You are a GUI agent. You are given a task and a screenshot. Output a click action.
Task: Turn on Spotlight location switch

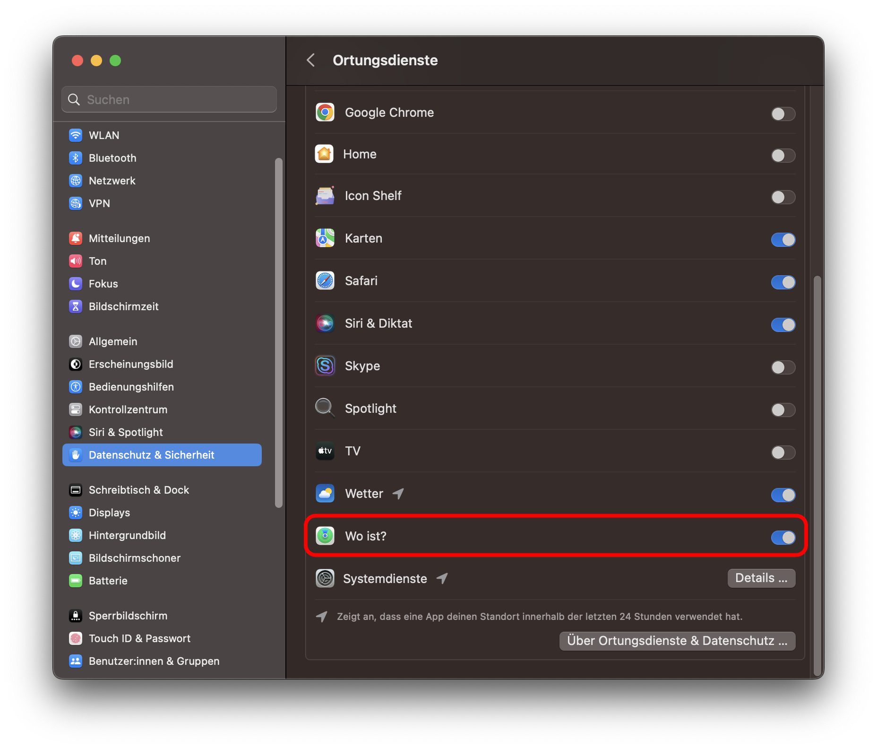[x=783, y=409]
